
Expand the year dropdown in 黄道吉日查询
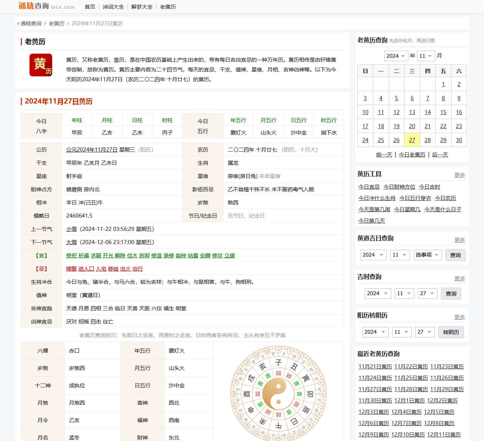(x=373, y=255)
